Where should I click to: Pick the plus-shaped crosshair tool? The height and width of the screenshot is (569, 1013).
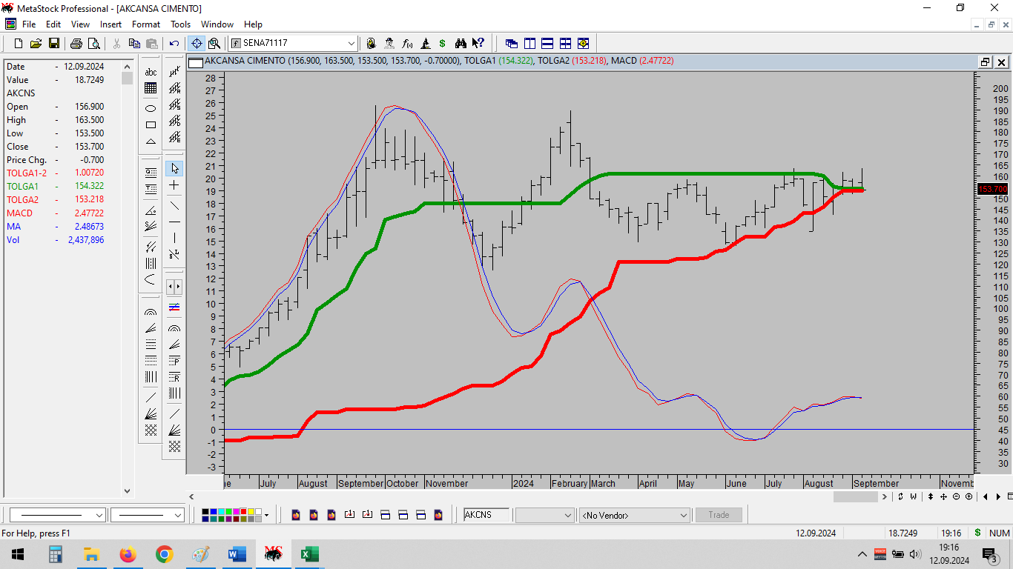(174, 185)
